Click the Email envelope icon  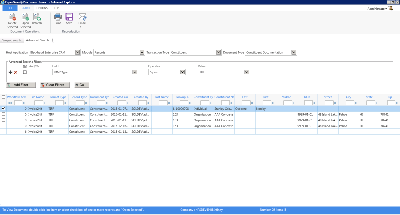[x=82, y=17]
